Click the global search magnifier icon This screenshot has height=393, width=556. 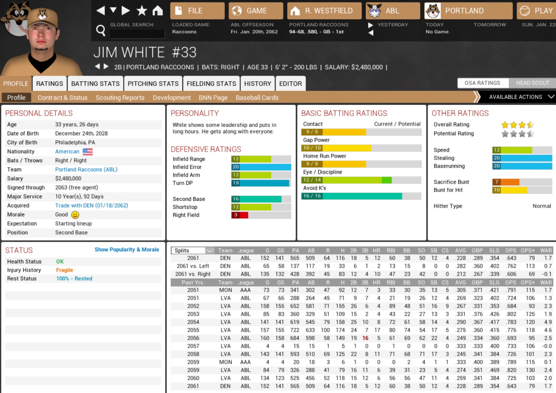[101, 30]
